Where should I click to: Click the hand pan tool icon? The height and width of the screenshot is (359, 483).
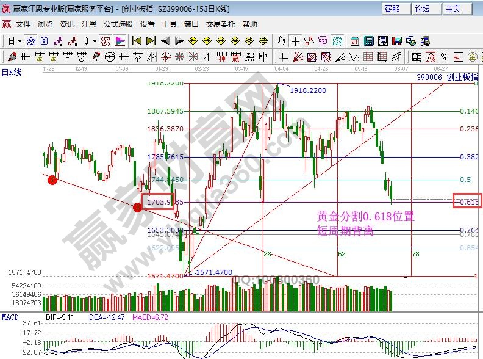pyautogui.click(x=281, y=41)
